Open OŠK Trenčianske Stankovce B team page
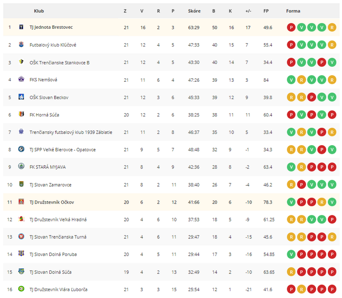This screenshot has width=342, height=298. [x=60, y=63]
